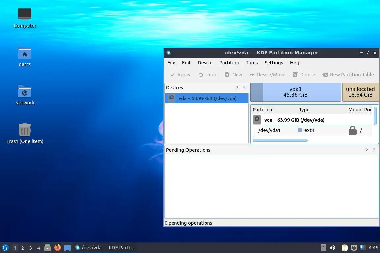Click the ext4 type cell text

point(309,130)
